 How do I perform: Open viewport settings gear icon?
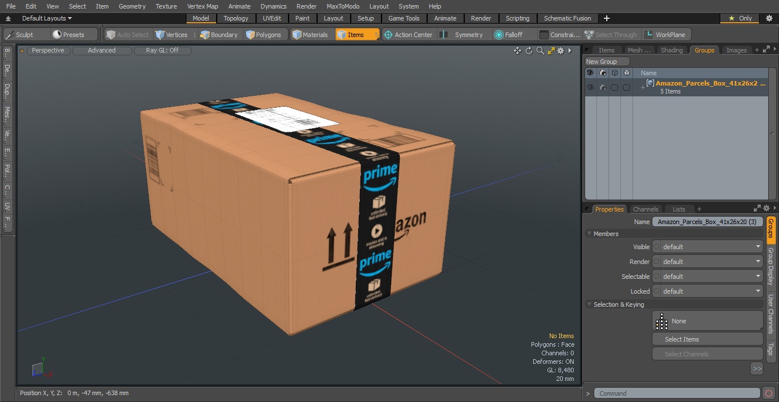tap(561, 51)
